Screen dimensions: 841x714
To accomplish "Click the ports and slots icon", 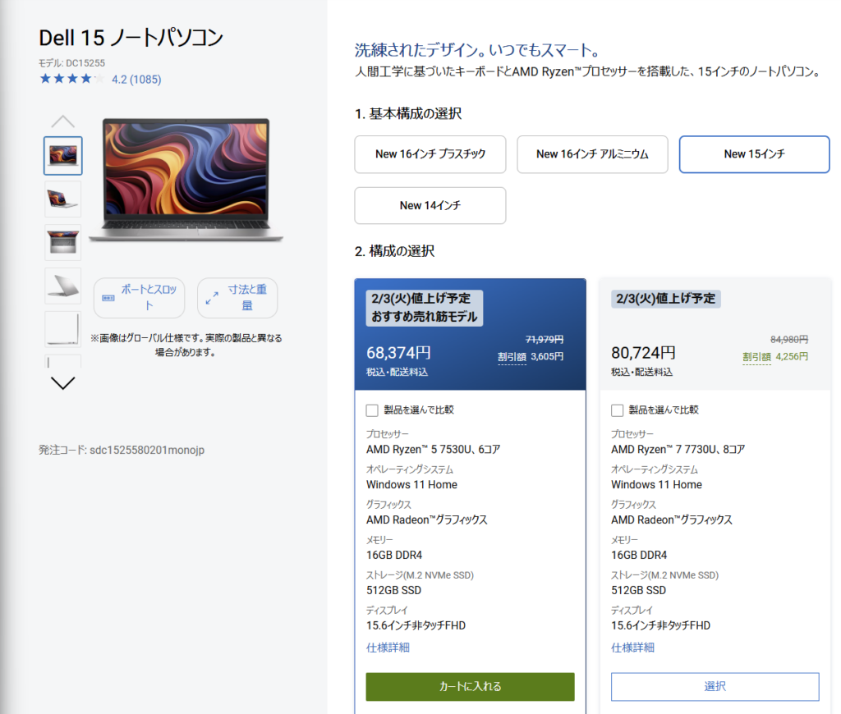I will click(x=108, y=298).
